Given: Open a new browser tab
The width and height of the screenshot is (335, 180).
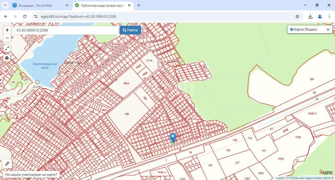Looking at the screenshot, I should (139, 5).
